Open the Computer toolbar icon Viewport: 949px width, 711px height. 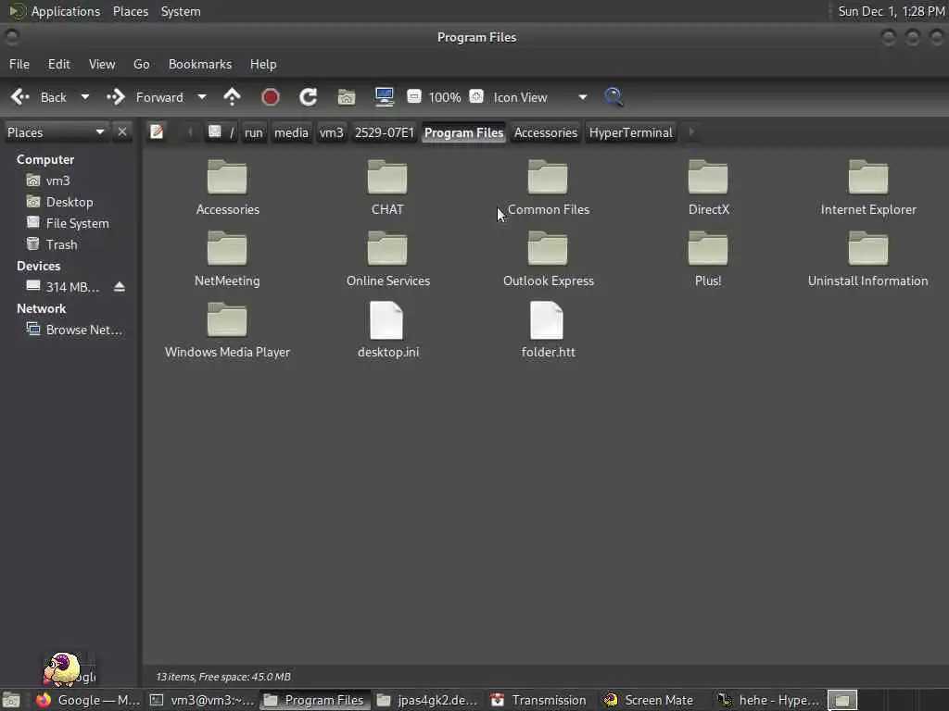point(385,96)
